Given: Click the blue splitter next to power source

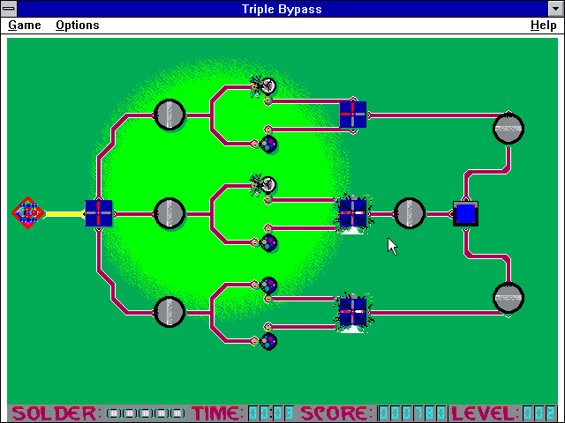Looking at the screenshot, I should [x=98, y=213].
